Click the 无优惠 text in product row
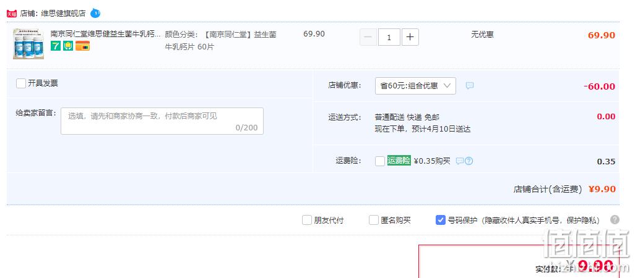This screenshot has height=278, width=635. coord(482,35)
